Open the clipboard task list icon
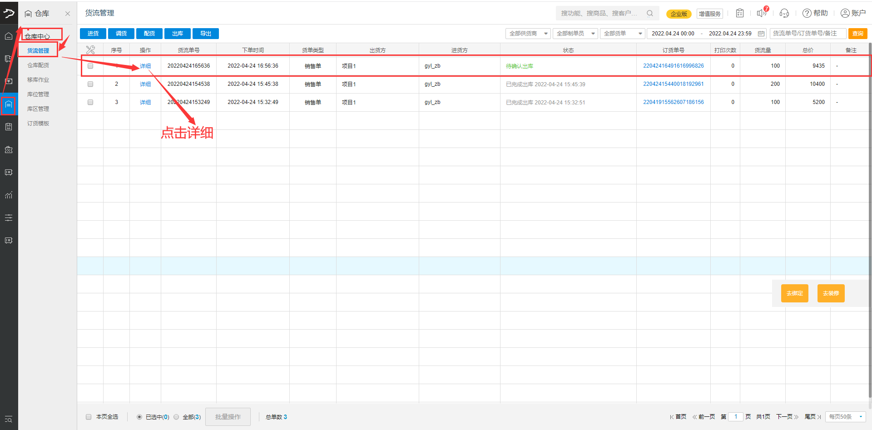 click(x=740, y=13)
